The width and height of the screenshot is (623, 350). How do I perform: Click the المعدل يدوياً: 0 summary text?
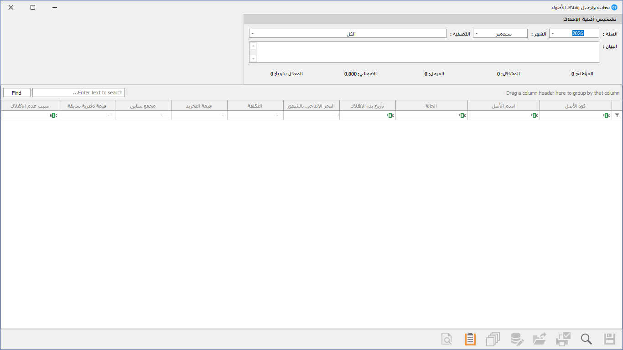click(286, 73)
